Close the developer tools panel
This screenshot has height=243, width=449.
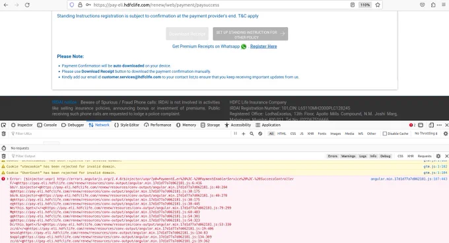coord(446,125)
